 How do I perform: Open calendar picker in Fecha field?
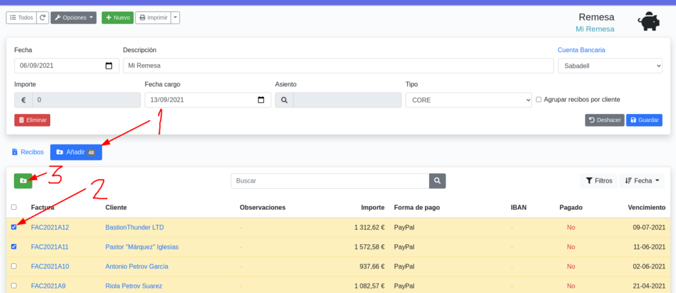[109, 65]
